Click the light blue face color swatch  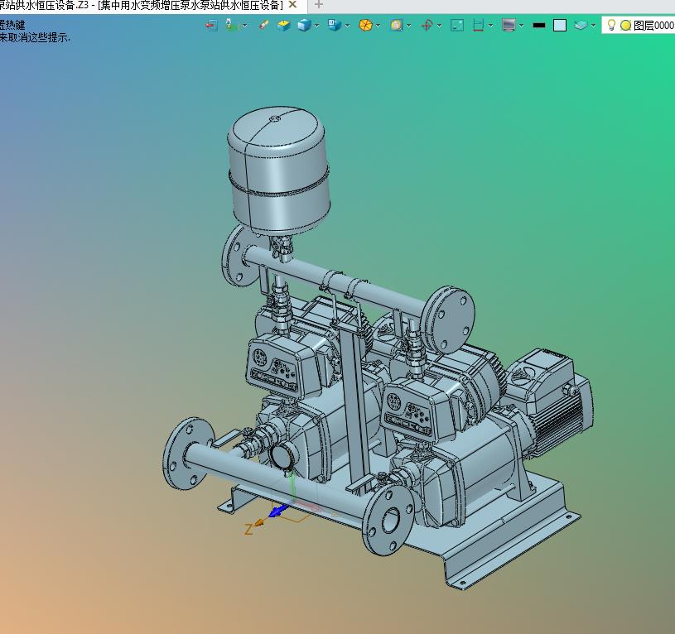(560, 26)
